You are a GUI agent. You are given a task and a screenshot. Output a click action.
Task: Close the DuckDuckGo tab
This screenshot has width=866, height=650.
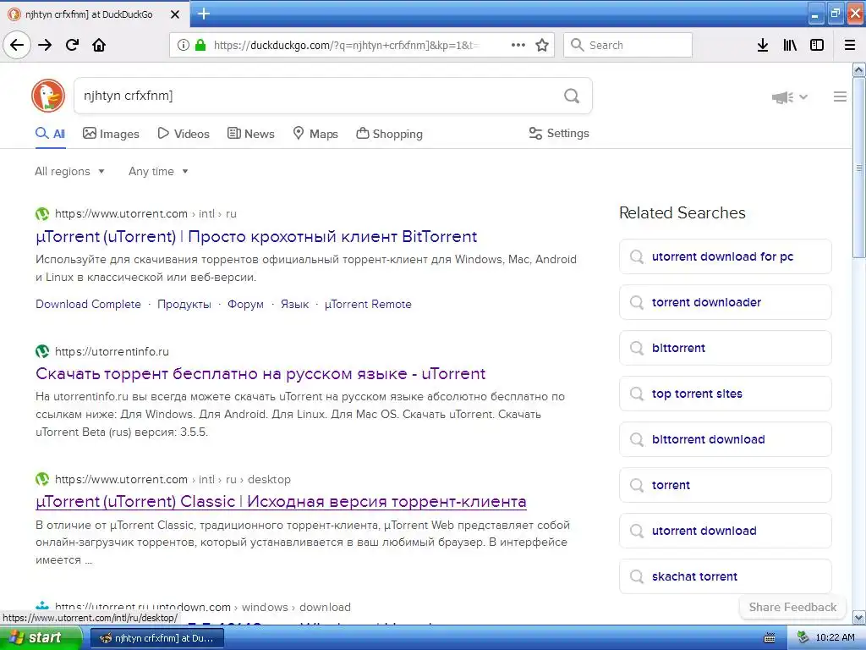coord(174,14)
